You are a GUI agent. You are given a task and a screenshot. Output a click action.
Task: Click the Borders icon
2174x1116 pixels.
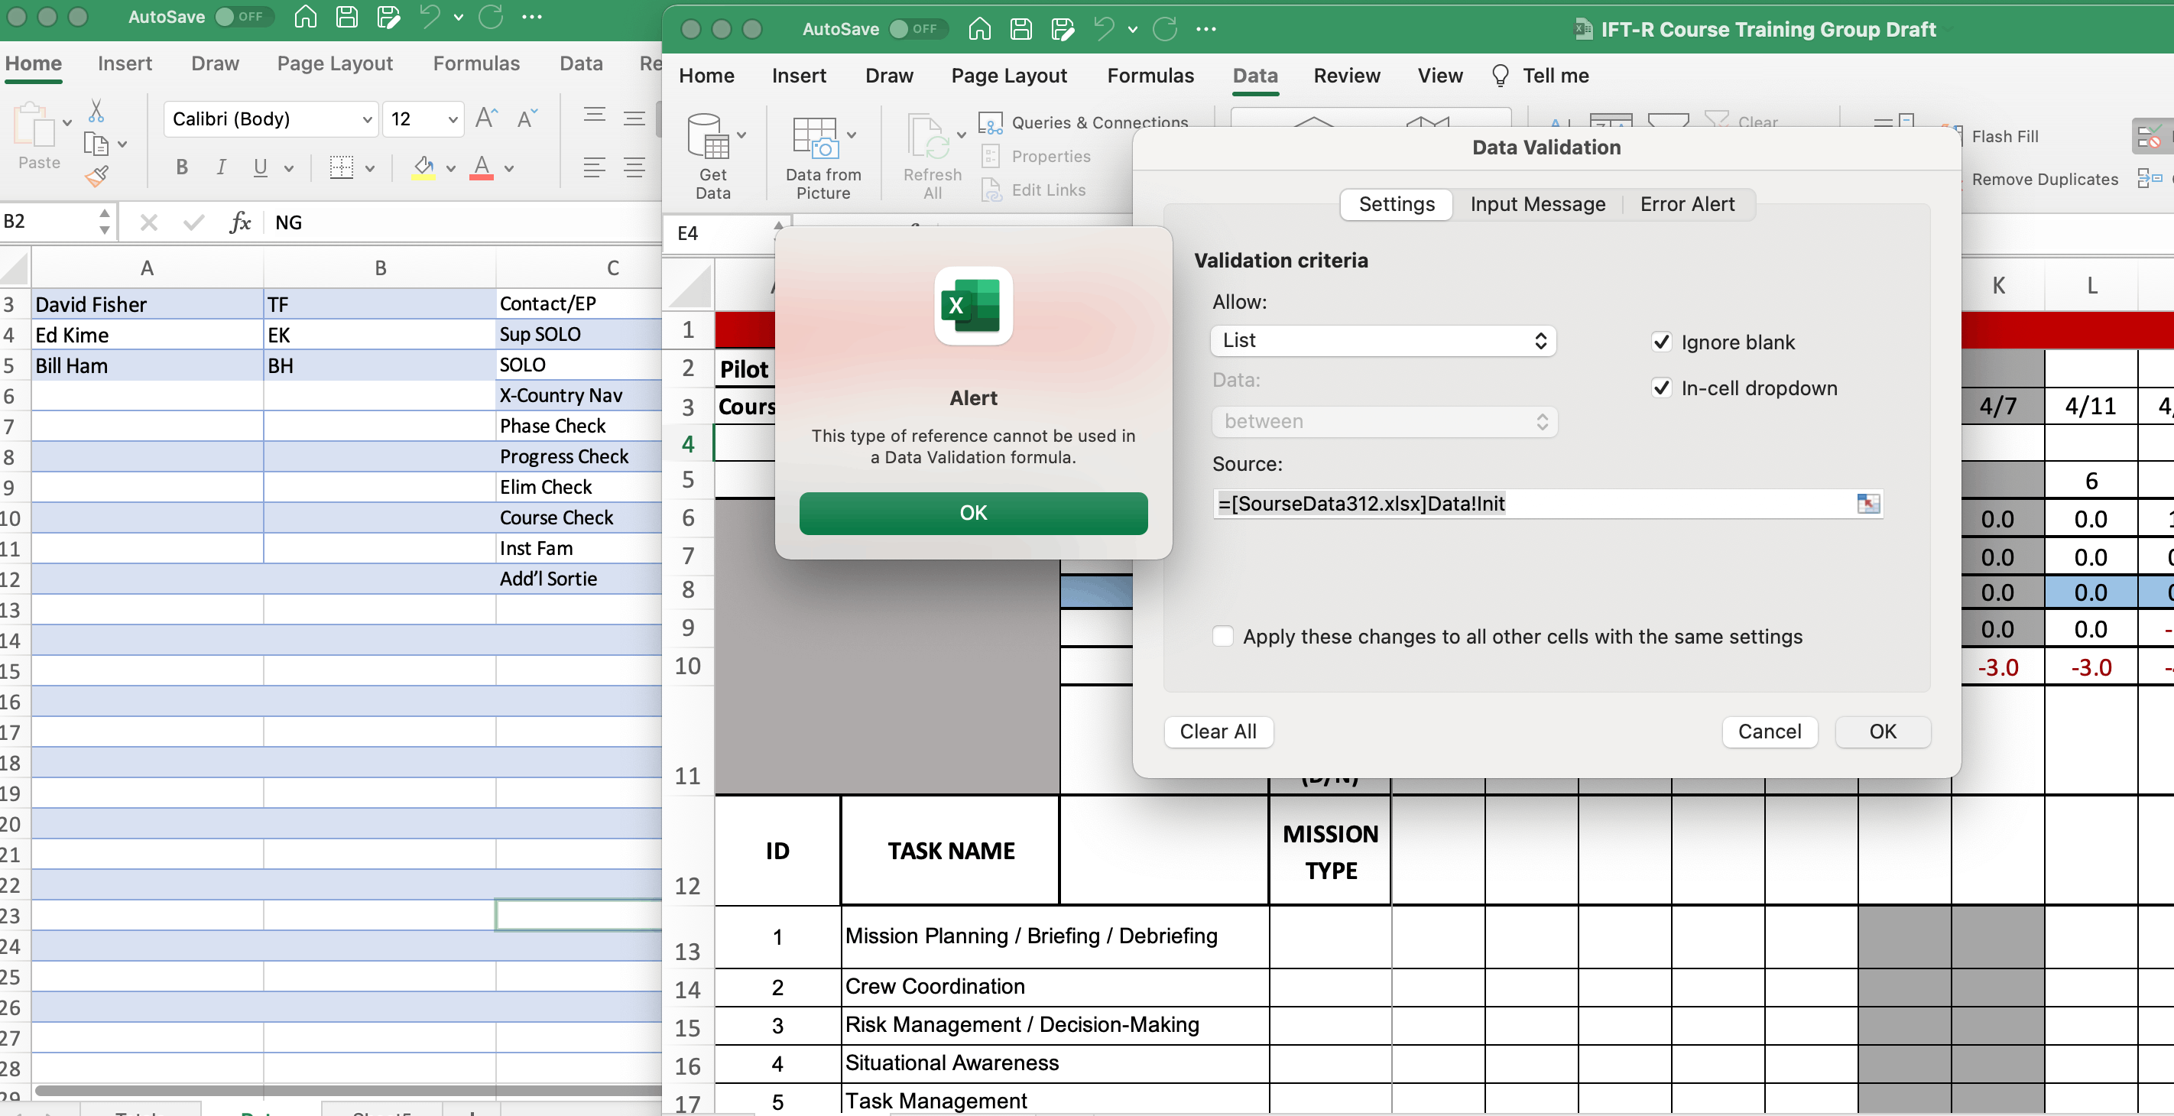point(341,167)
